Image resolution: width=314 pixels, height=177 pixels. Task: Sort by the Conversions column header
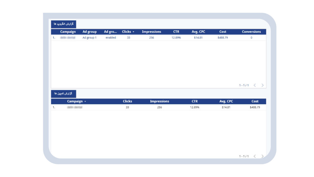[x=251, y=31]
